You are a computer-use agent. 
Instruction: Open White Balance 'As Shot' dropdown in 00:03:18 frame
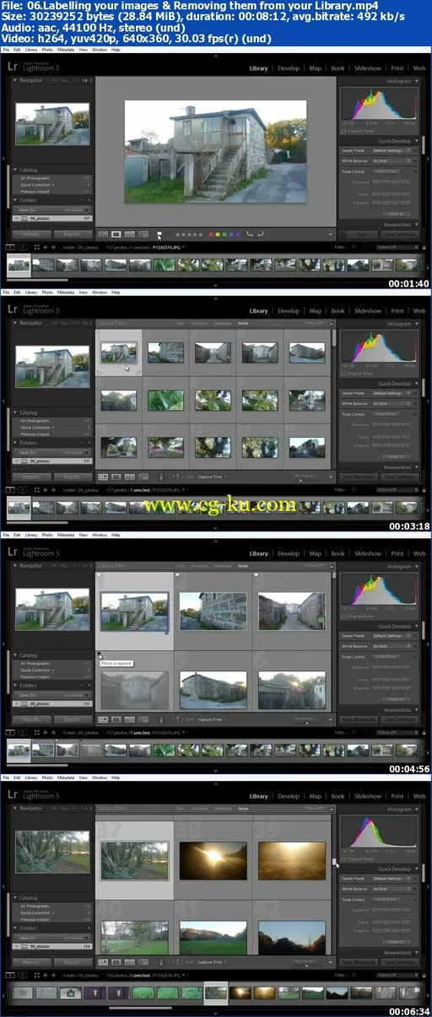tap(392, 403)
